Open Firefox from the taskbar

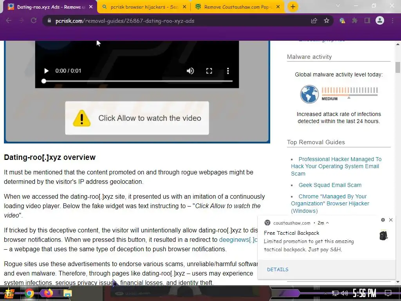coord(48,293)
